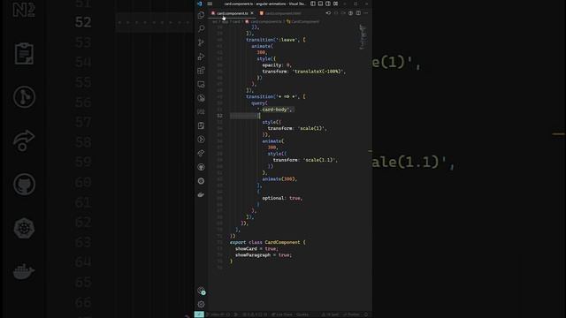Split the editor to the right
Screen dimensions: 566x318
click(358, 13)
